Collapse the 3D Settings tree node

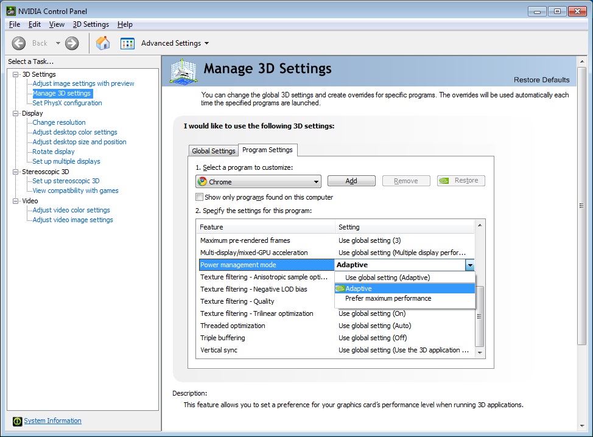coord(15,74)
